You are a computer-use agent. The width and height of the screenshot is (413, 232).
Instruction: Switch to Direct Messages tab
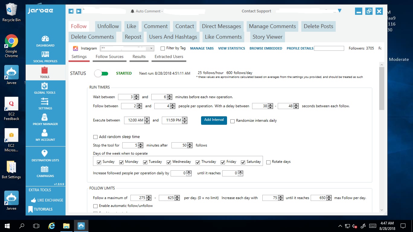tap(222, 26)
